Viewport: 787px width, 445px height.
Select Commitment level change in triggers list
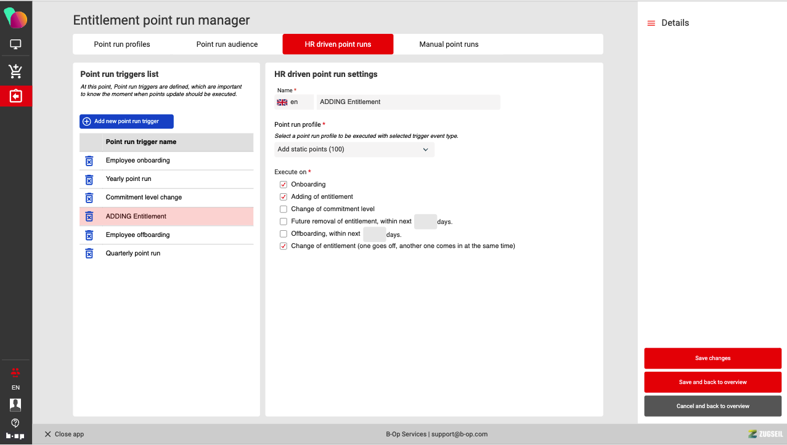tap(144, 198)
